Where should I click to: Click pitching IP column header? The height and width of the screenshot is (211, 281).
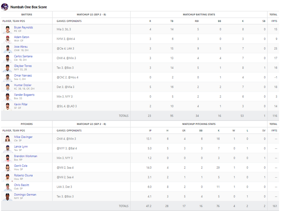pyautogui.click(x=150, y=130)
